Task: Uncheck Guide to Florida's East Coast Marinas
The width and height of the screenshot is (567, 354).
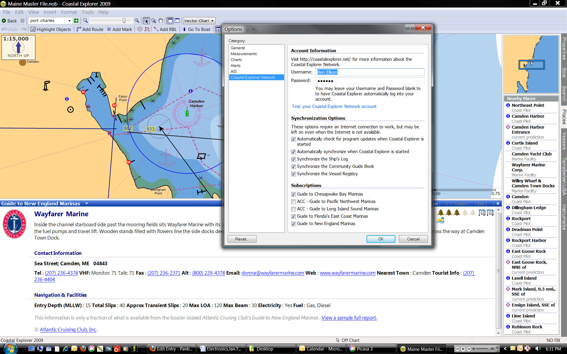Action: (x=293, y=216)
